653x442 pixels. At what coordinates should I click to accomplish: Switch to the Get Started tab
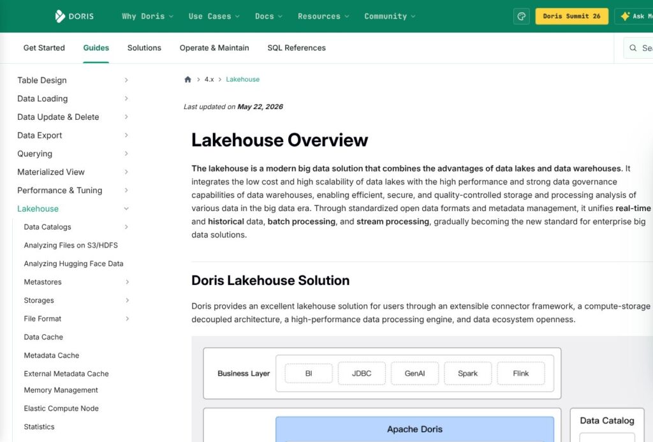point(44,48)
